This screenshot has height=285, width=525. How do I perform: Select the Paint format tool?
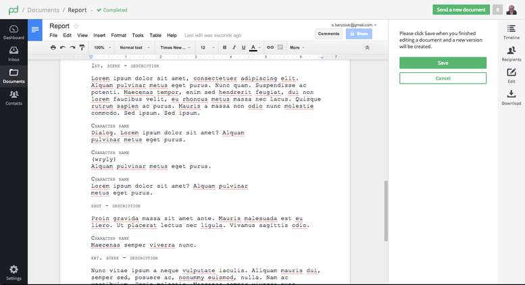click(82, 47)
